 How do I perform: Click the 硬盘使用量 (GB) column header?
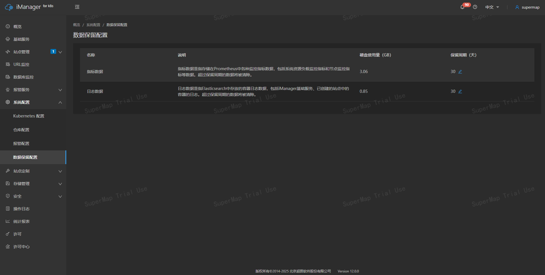point(375,55)
